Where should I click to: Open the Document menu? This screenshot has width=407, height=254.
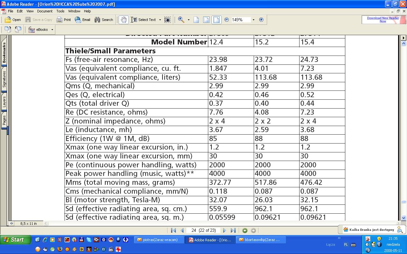pyautogui.click(x=45, y=11)
